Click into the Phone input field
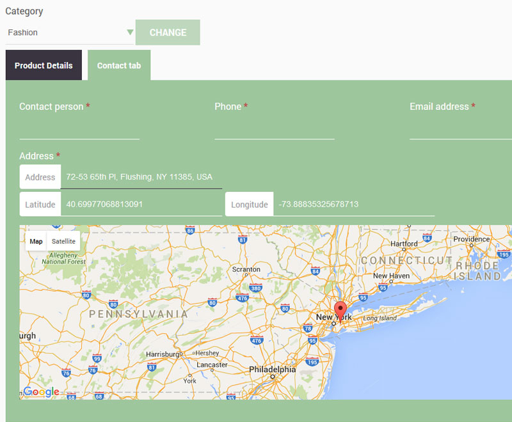Screen dimensions: 512x422 click(275, 129)
